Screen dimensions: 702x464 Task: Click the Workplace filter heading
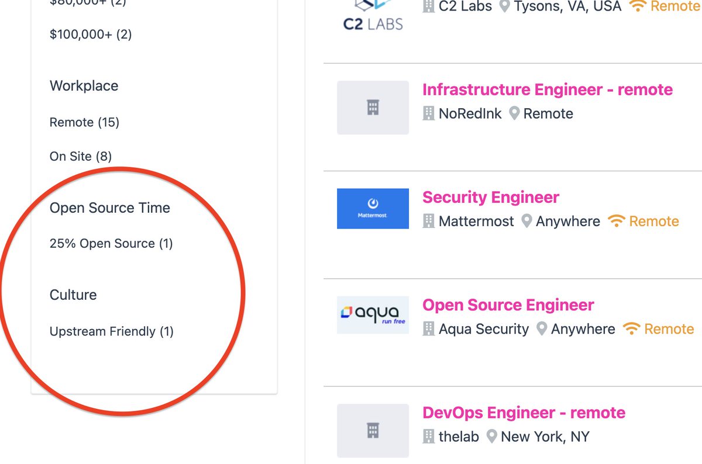coord(84,86)
